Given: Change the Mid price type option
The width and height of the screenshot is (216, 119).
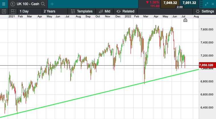Looking at the screenshot, I should 104,11.
